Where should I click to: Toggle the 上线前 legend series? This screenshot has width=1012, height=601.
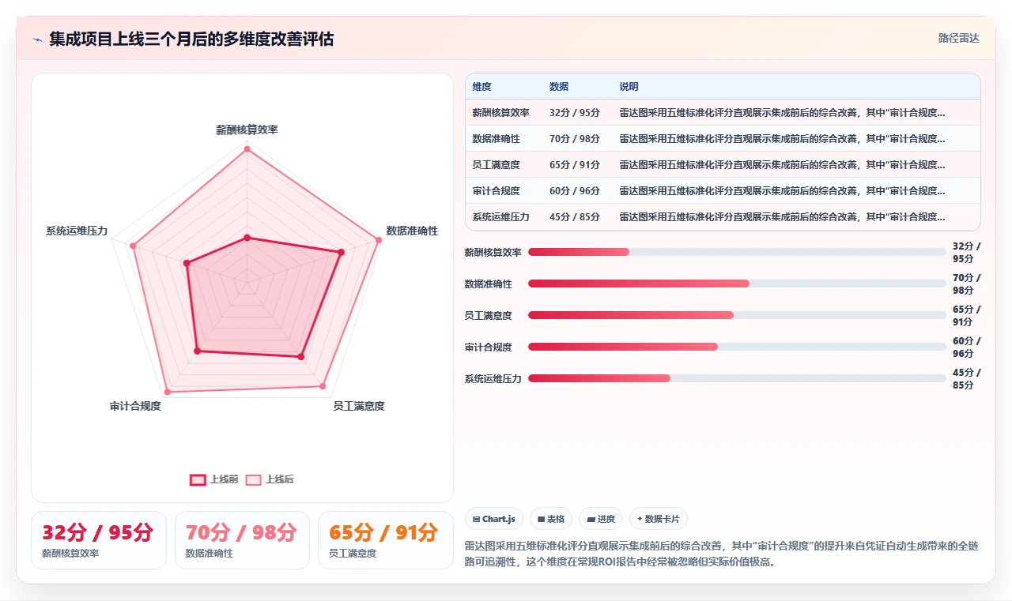click(213, 479)
